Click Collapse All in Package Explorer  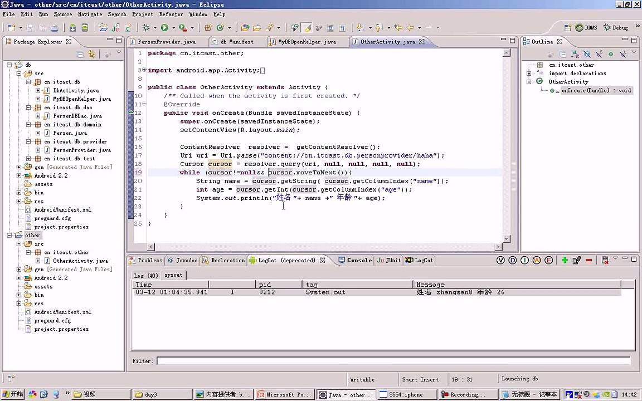point(80,55)
